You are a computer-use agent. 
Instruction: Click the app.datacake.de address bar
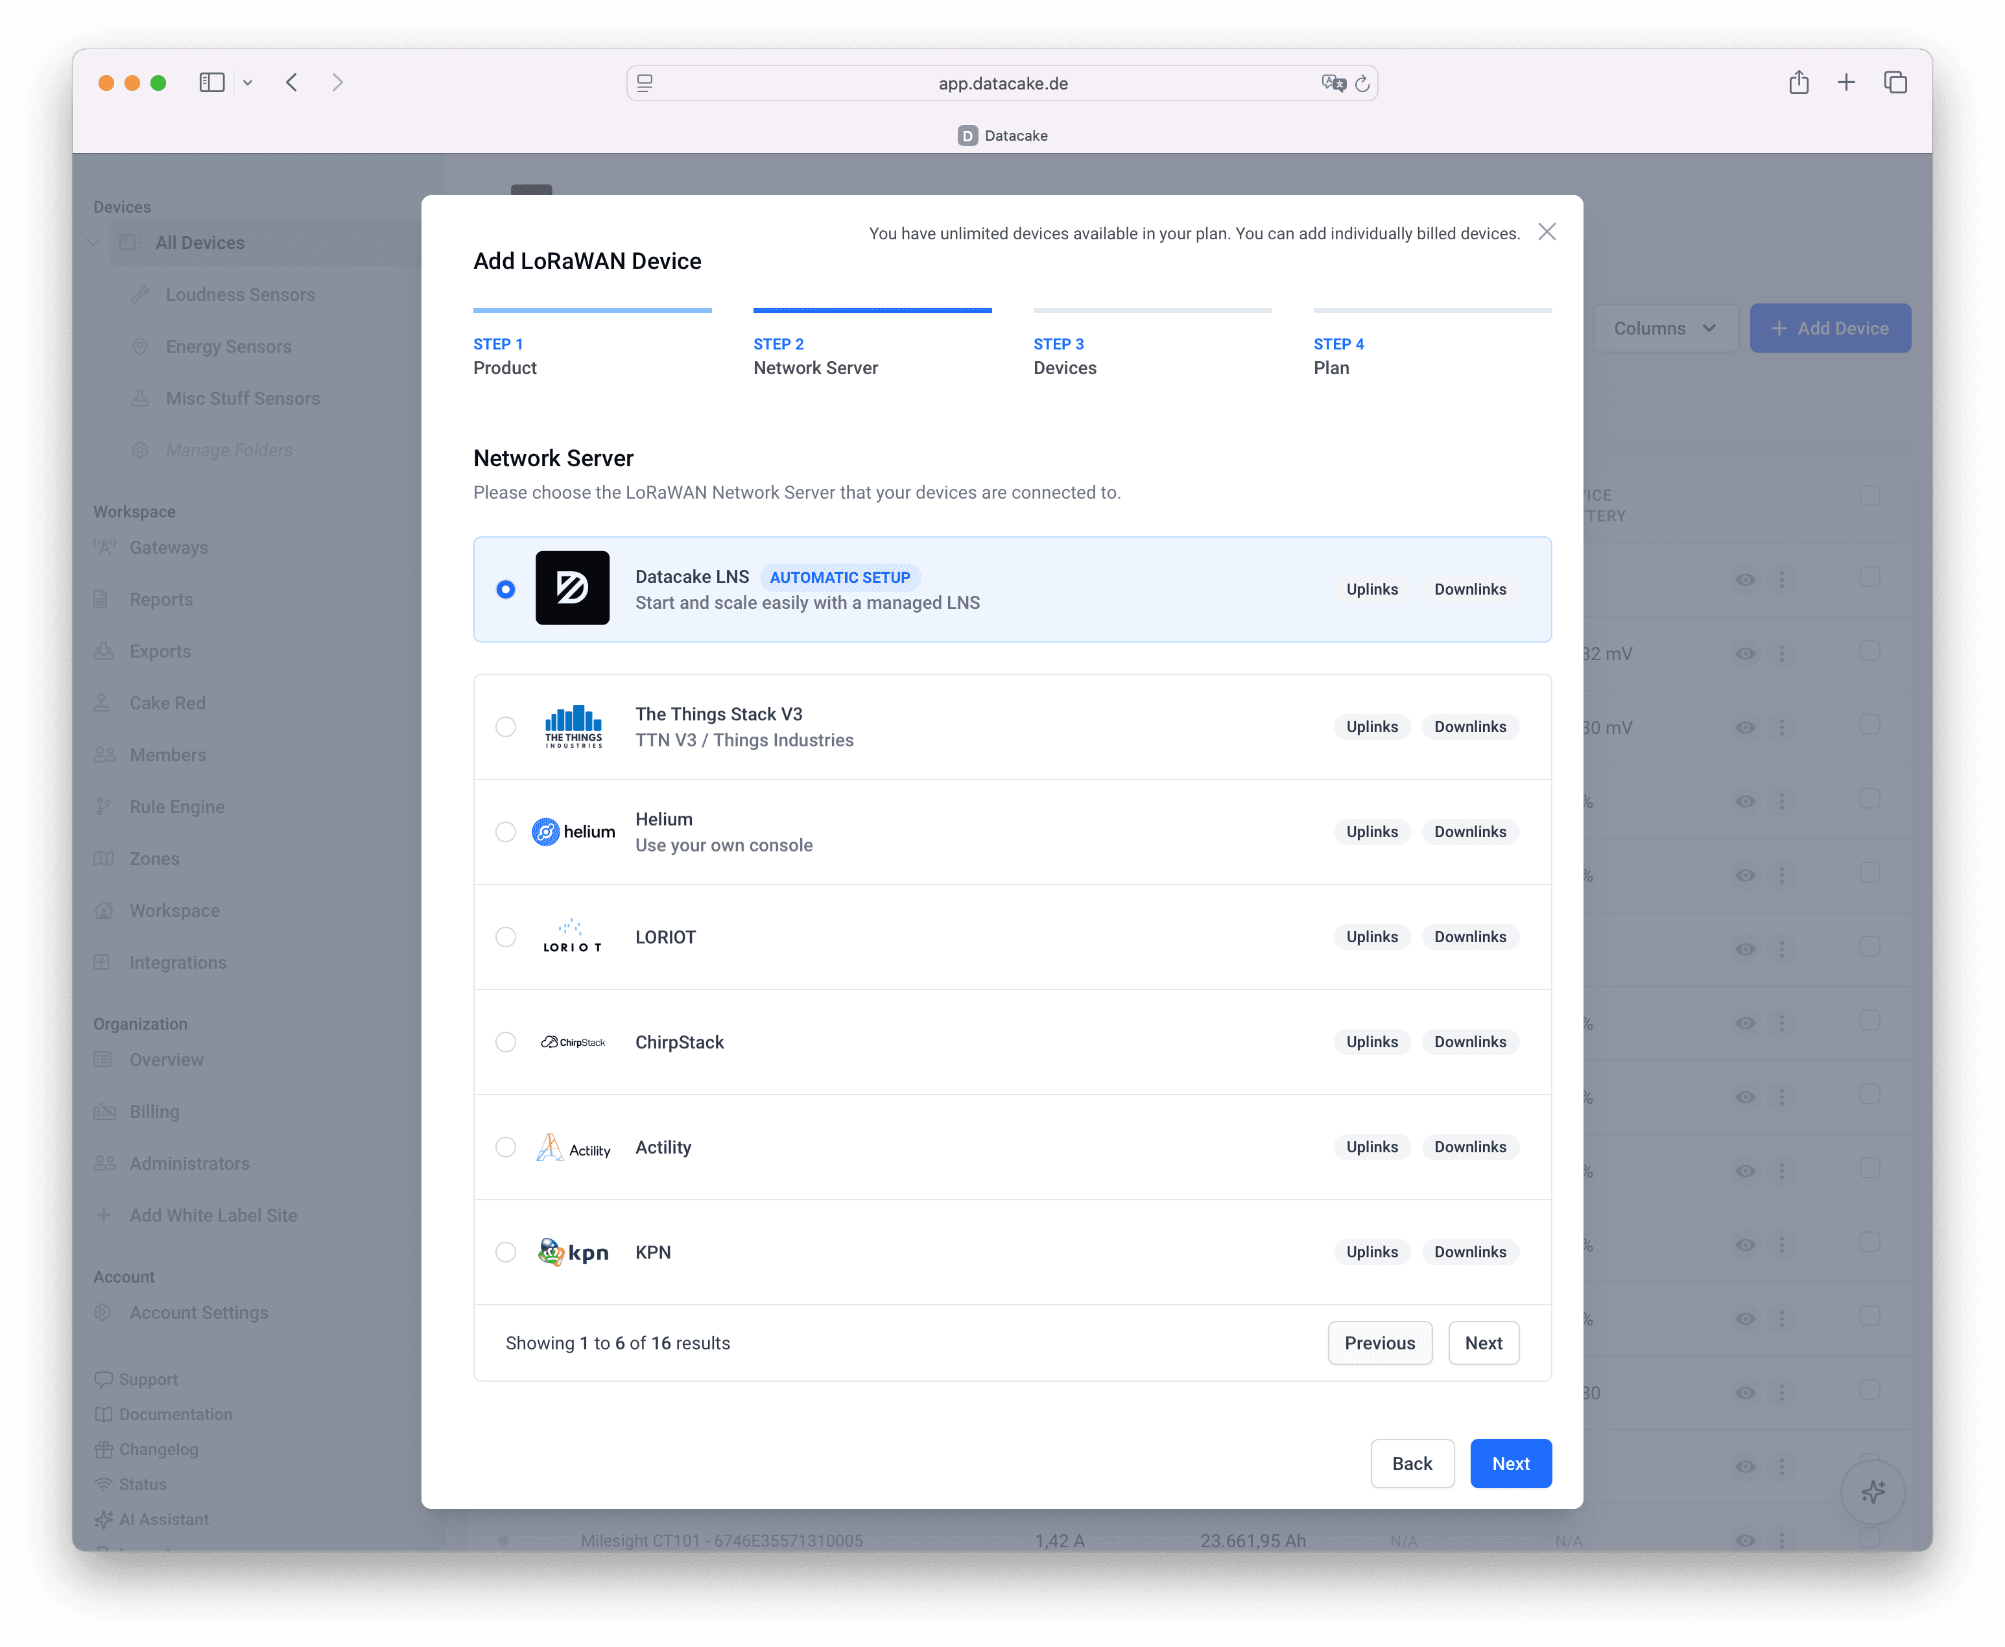[1002, 84]
